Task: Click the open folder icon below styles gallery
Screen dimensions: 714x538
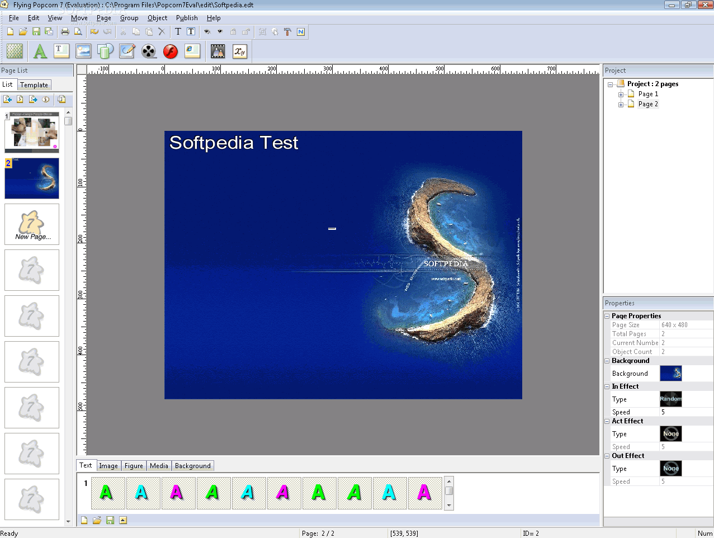Action: tap(97, 520)
